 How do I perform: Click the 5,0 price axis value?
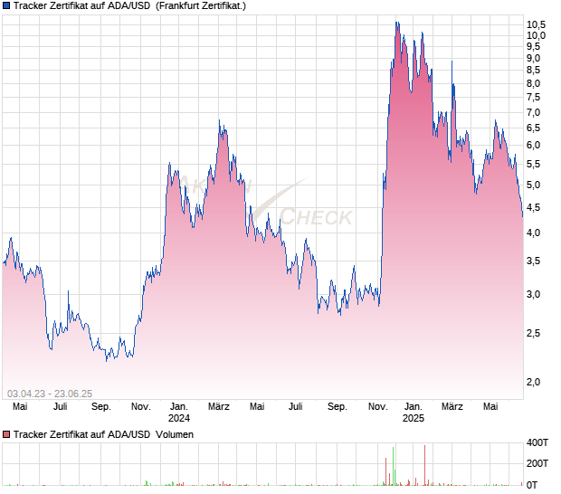pos(537,185)
